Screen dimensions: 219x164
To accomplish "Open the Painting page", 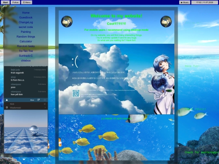I will coord(26,32).
